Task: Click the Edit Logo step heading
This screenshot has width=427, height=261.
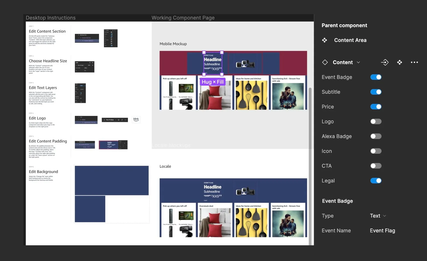Action: (37, 118)
